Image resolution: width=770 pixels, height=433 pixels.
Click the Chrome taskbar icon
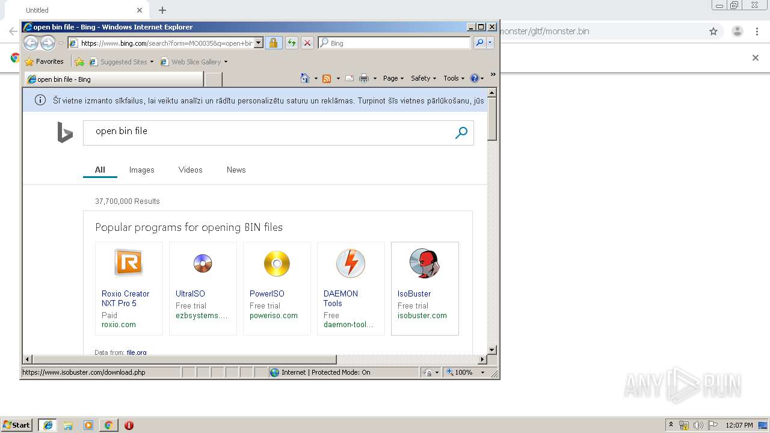click(108, 425)
